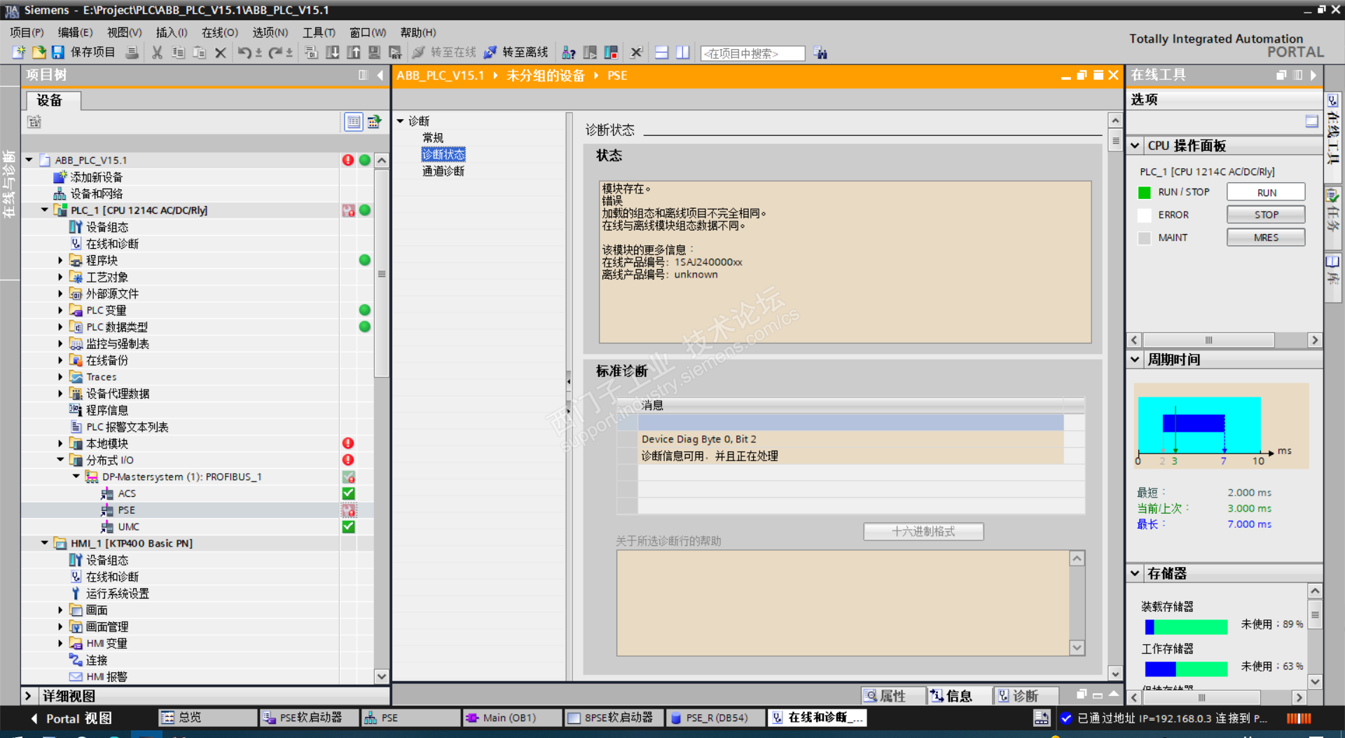Open the 项目(P) menu
The width and height of the screenshot is (1345, 738).
27,32
